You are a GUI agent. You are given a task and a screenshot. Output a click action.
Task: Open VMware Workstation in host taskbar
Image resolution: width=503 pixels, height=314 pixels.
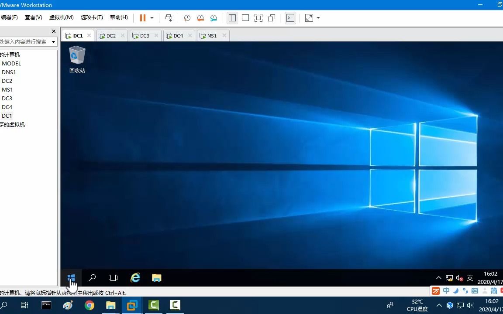point(132,305)
